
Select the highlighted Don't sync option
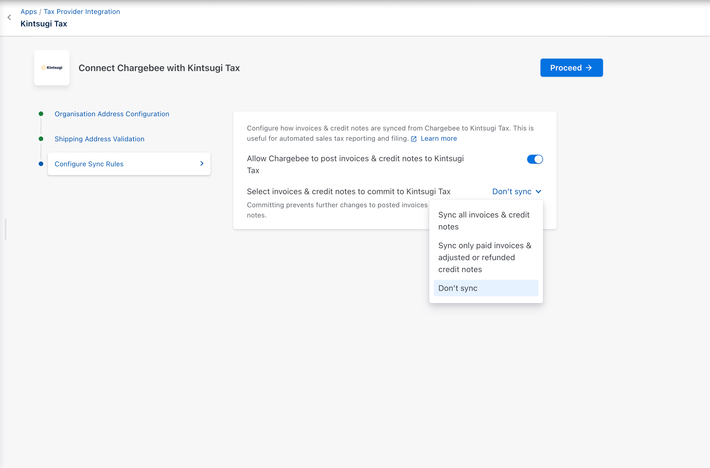click(x=486, y=288)
